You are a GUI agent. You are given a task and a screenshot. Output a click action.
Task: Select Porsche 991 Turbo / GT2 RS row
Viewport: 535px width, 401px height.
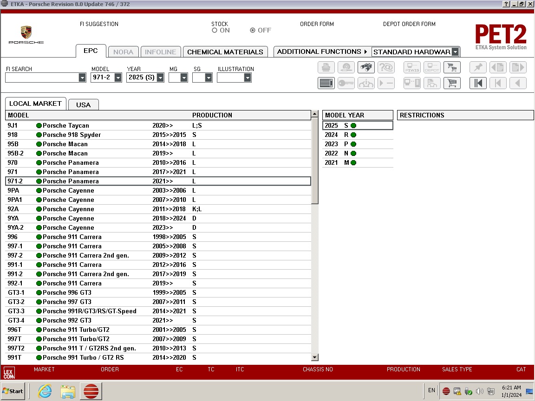(158, 357)
